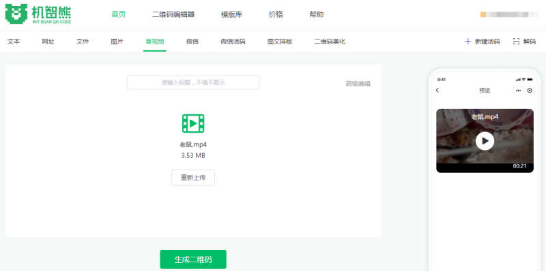546x271 pixels.
Task: Tap the three-dots menu in phone preview
Action: [519, 91]
